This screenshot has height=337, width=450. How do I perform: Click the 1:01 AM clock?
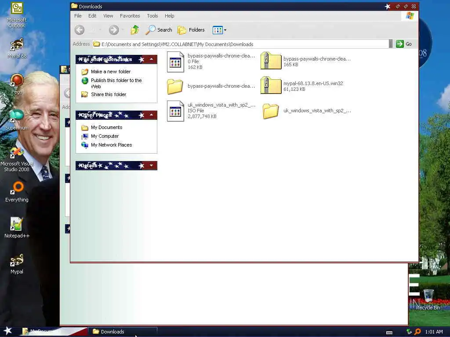[x=434, y=332]
